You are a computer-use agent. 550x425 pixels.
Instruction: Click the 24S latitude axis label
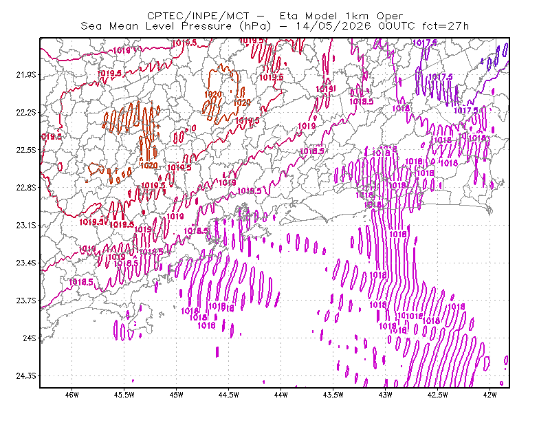(x=30, y=338)
